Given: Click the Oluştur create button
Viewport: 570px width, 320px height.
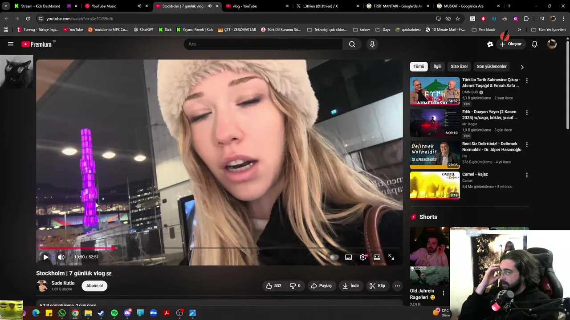Looking at the screenshot, I should (511, 44).
